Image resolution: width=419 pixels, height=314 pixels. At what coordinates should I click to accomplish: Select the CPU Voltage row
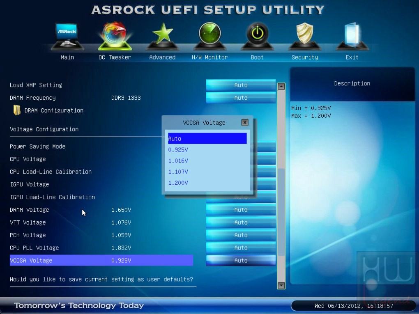(x=28, y=159)
